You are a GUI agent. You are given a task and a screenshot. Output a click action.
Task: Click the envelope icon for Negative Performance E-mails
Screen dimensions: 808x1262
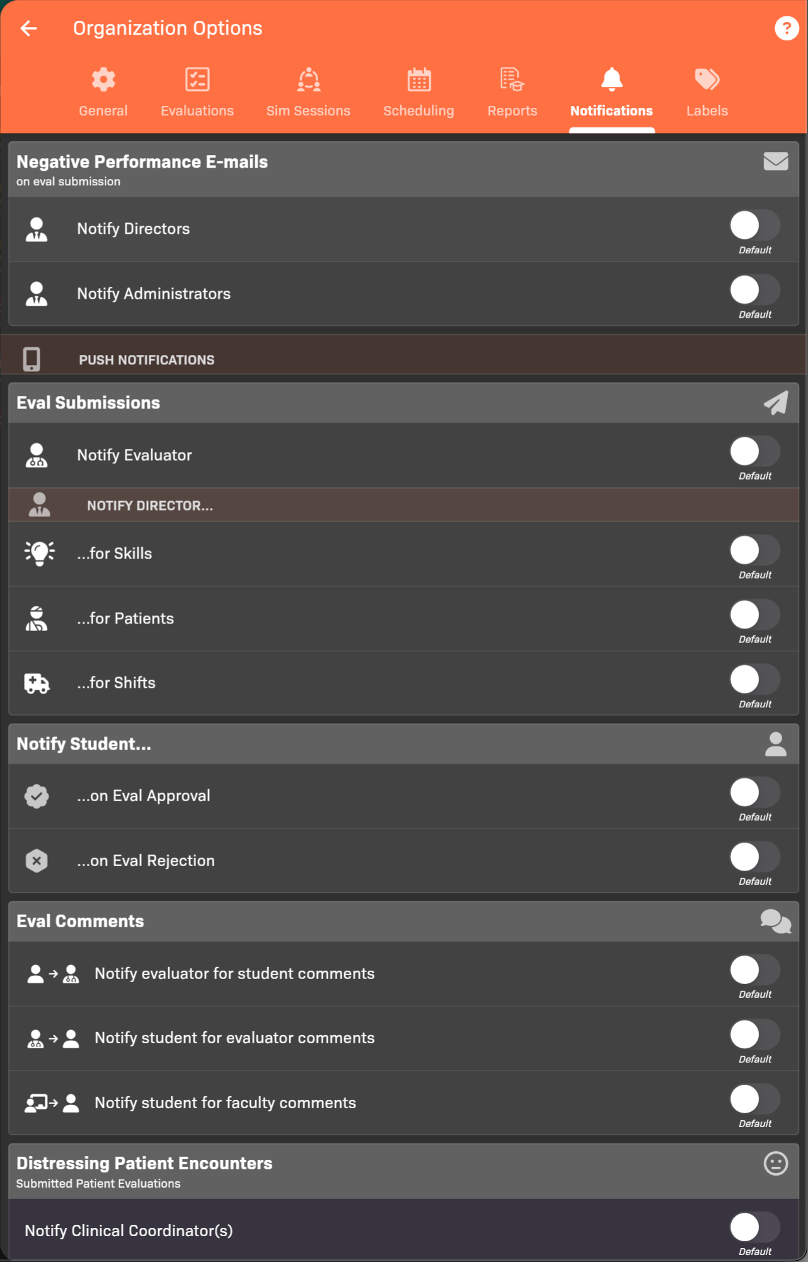click(x=775, y=162)
